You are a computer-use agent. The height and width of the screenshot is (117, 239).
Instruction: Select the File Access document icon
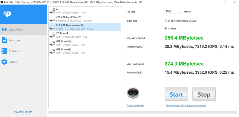pos(4,40)
